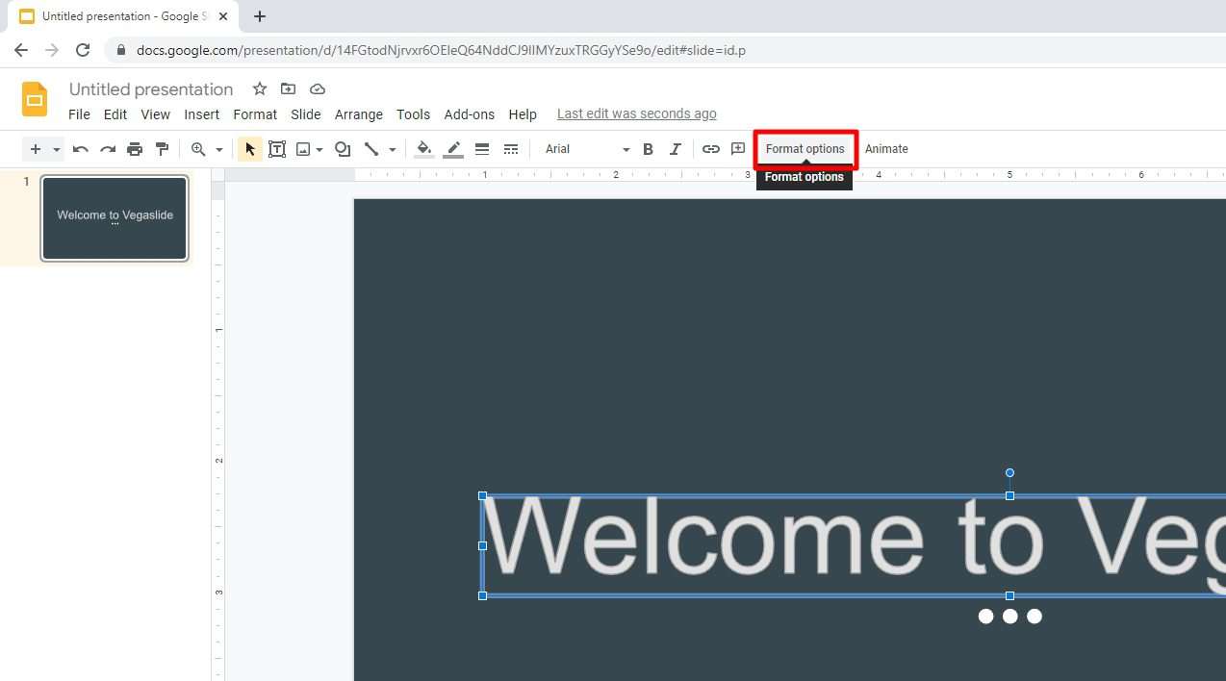
Task: Click the Format options button
Action: pyautogui.click(x=805, y=148)
